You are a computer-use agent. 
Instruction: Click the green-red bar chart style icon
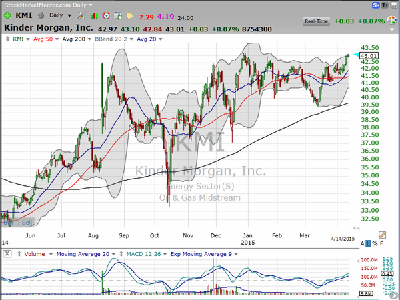click(x=94, y=16)
